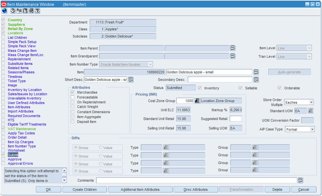This screenshot has width=322, height=196.
Task: Open Inventory by Location option
Action: pos(25,90)
